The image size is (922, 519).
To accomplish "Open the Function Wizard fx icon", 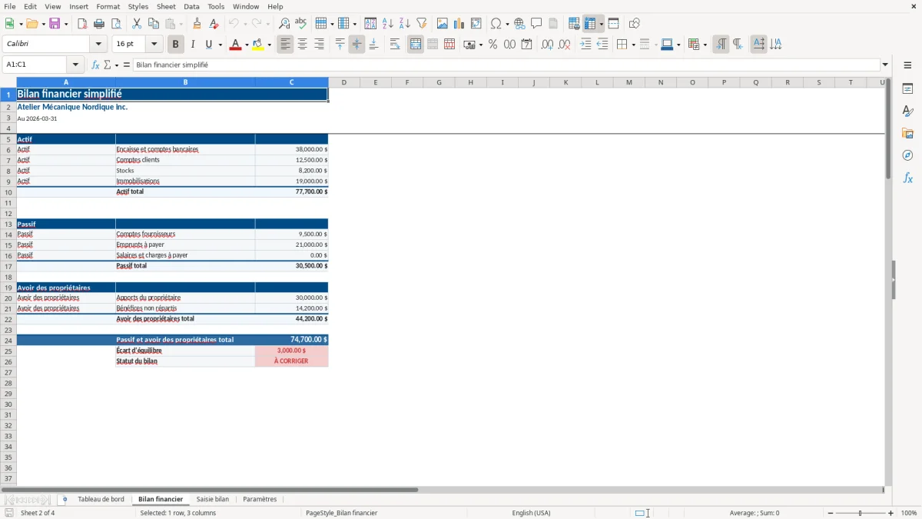I will (95, 65).
